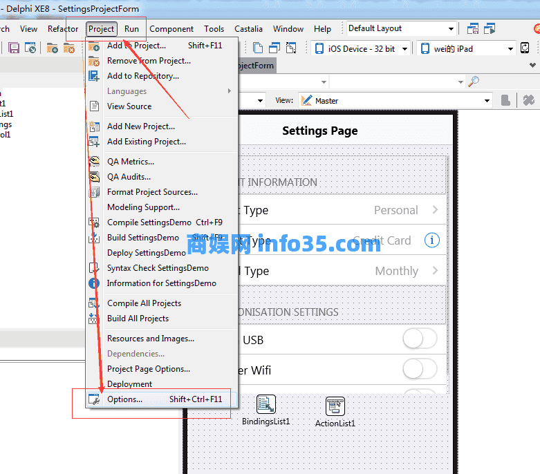Open the Window menu

288,29
